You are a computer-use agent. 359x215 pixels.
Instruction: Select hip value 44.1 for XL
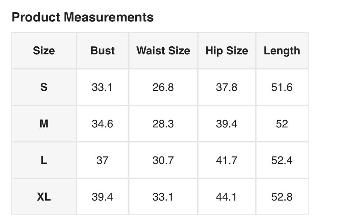click(x=226, y=197)
